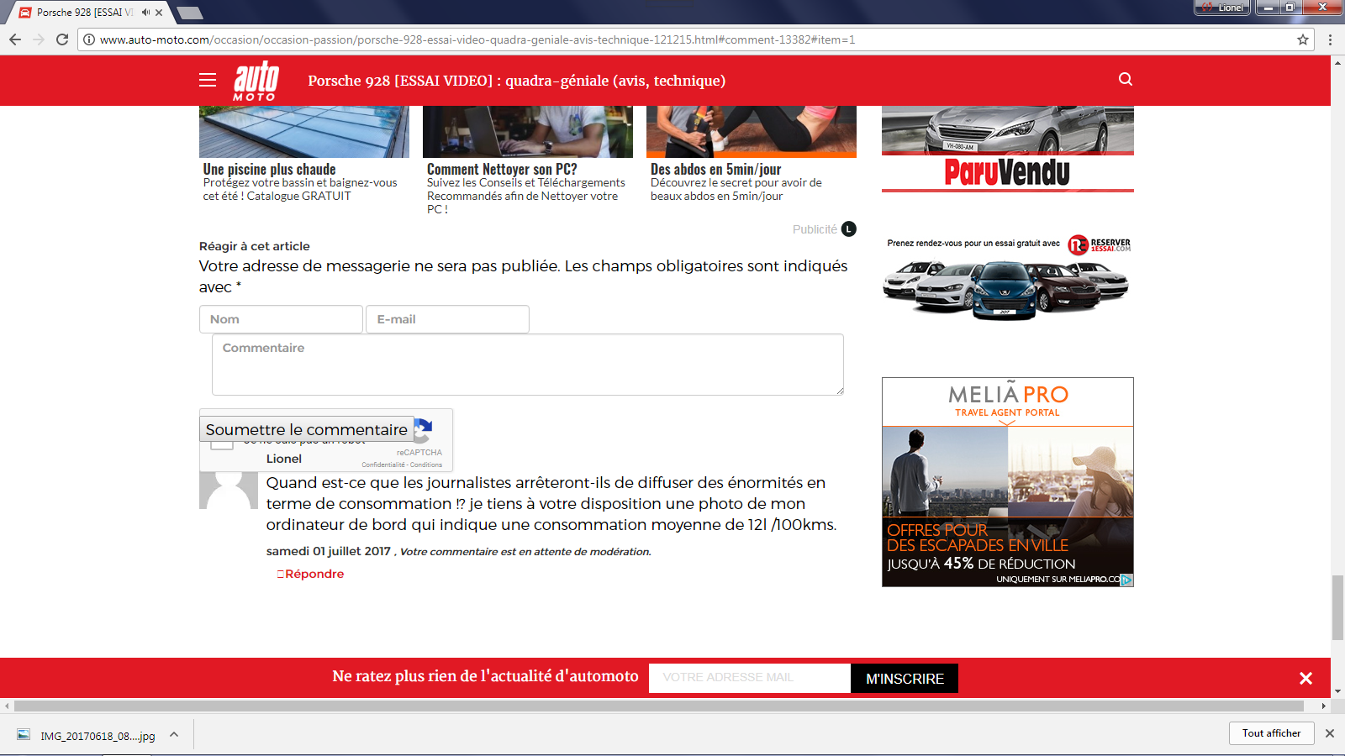View site information icon in the address bar
Image resolution: width=1345 pixels, height=756 pixels.
coord(89,39)
